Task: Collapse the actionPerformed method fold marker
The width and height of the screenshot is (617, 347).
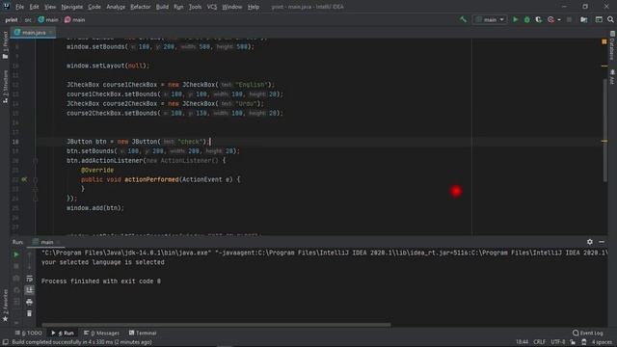Action: 35,180
